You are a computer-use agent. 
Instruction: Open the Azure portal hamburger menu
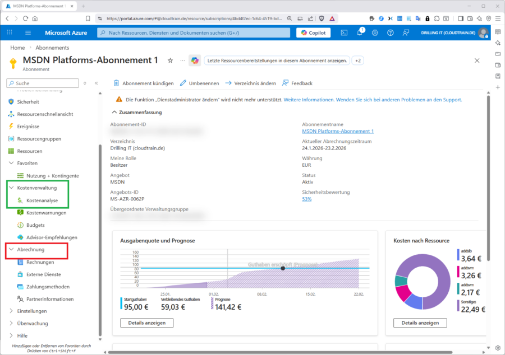[x=28, y=32]
